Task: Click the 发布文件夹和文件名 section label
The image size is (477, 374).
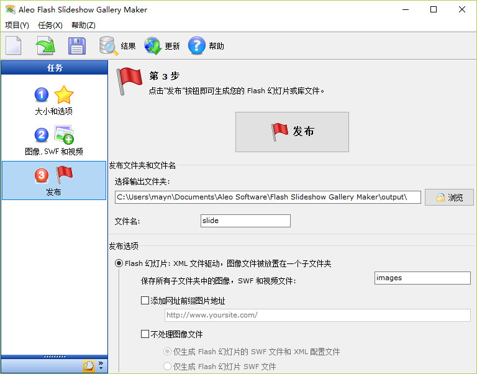Action: pos(142,165)
